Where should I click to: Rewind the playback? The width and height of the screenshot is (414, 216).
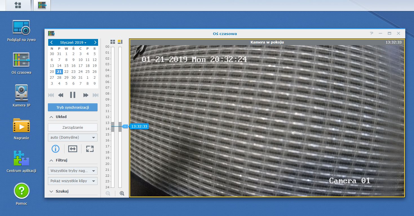(61, 95)
